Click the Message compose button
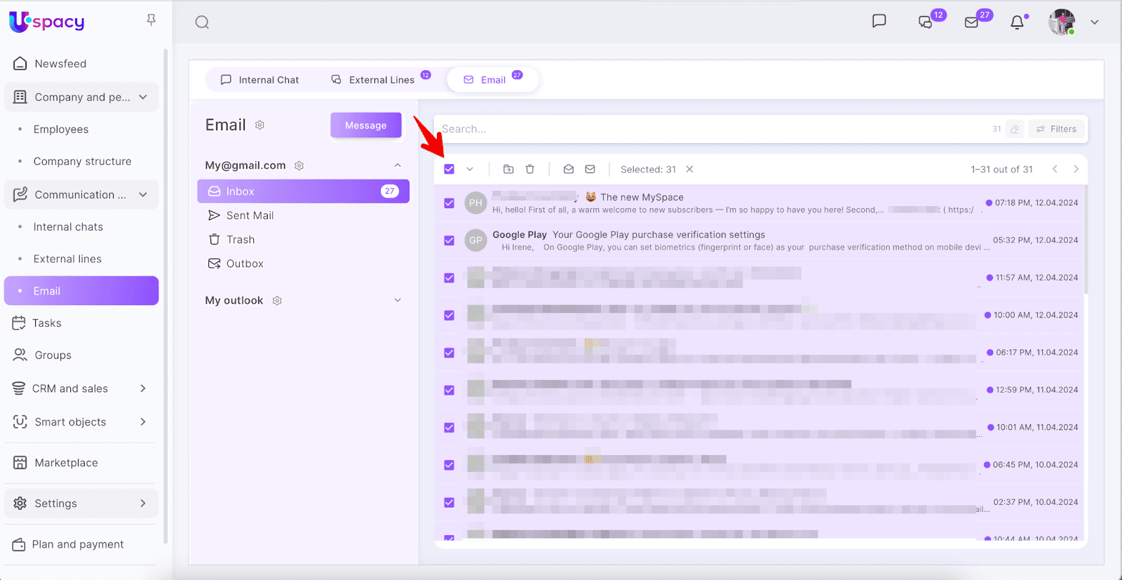Viewport: 1122px width, 580px height. 366,126
